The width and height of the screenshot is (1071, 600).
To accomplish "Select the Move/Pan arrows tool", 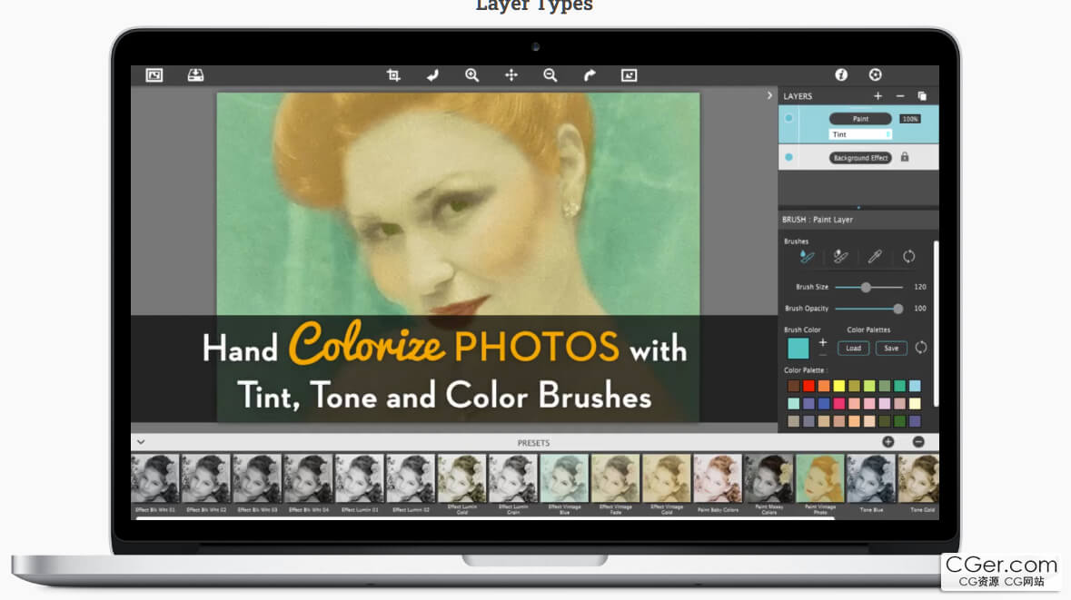I will click(511, 75).
